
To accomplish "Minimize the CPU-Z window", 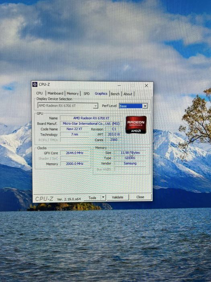I will click(x=119, y=85).
